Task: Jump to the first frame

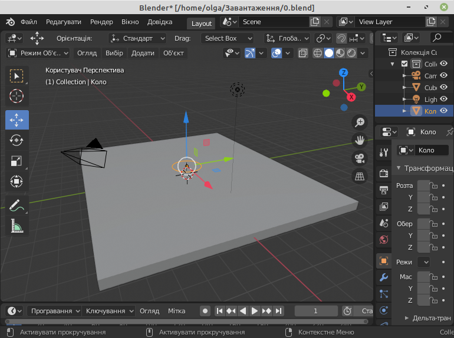Action: [x=220, y=311]
